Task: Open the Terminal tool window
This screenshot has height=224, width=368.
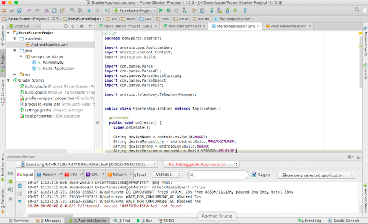Action: (18, 221)
